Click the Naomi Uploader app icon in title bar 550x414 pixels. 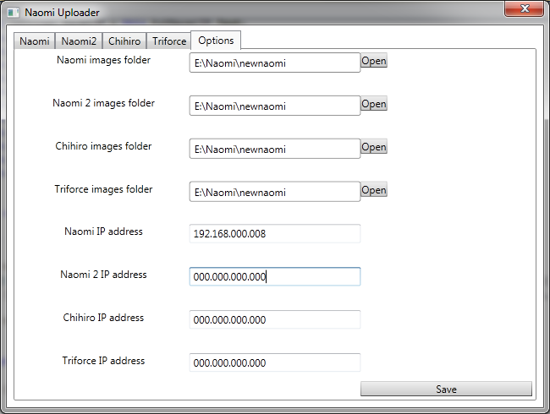[14, 13]
